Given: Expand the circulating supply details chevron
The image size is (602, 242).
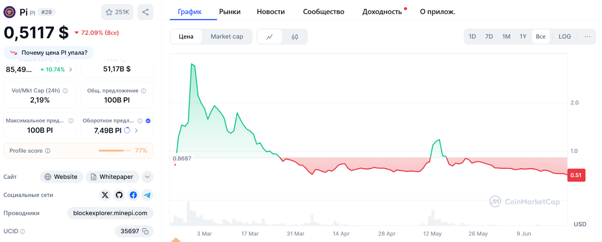Looking at the screenshot, I should coord(136,130).
